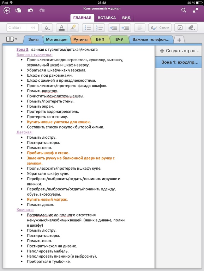Insert a to-do checkbox tag
Image resolution: width=204 pixels, height=271 pixels.
pyautogui.click(x=180, y=28)
